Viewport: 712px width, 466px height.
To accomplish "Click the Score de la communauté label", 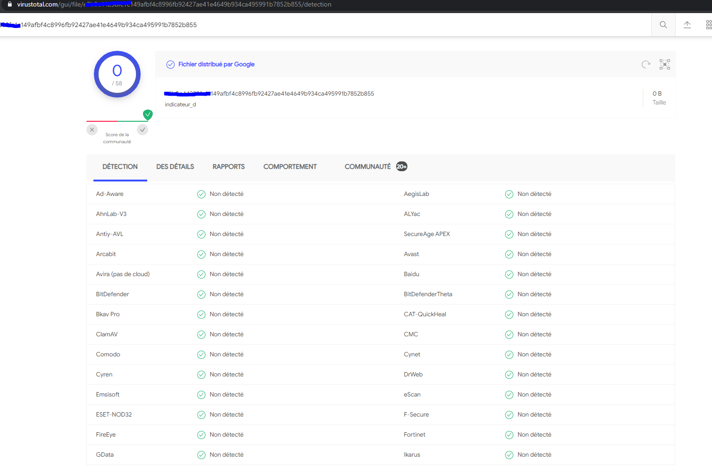I will (117, 138).
